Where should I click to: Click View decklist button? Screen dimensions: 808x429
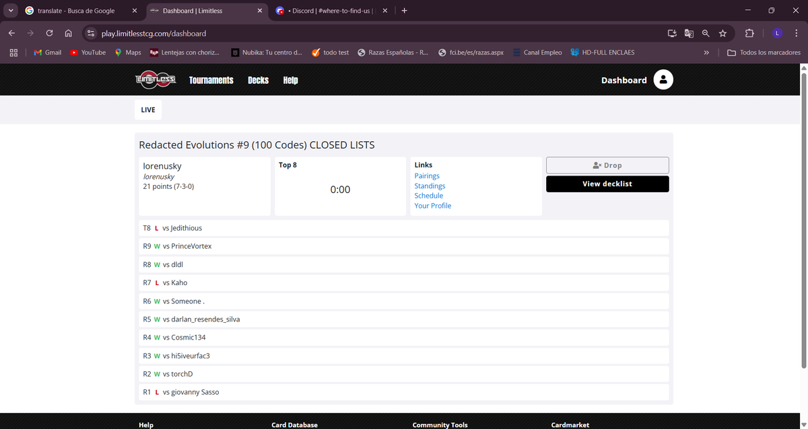coord(607,184)
